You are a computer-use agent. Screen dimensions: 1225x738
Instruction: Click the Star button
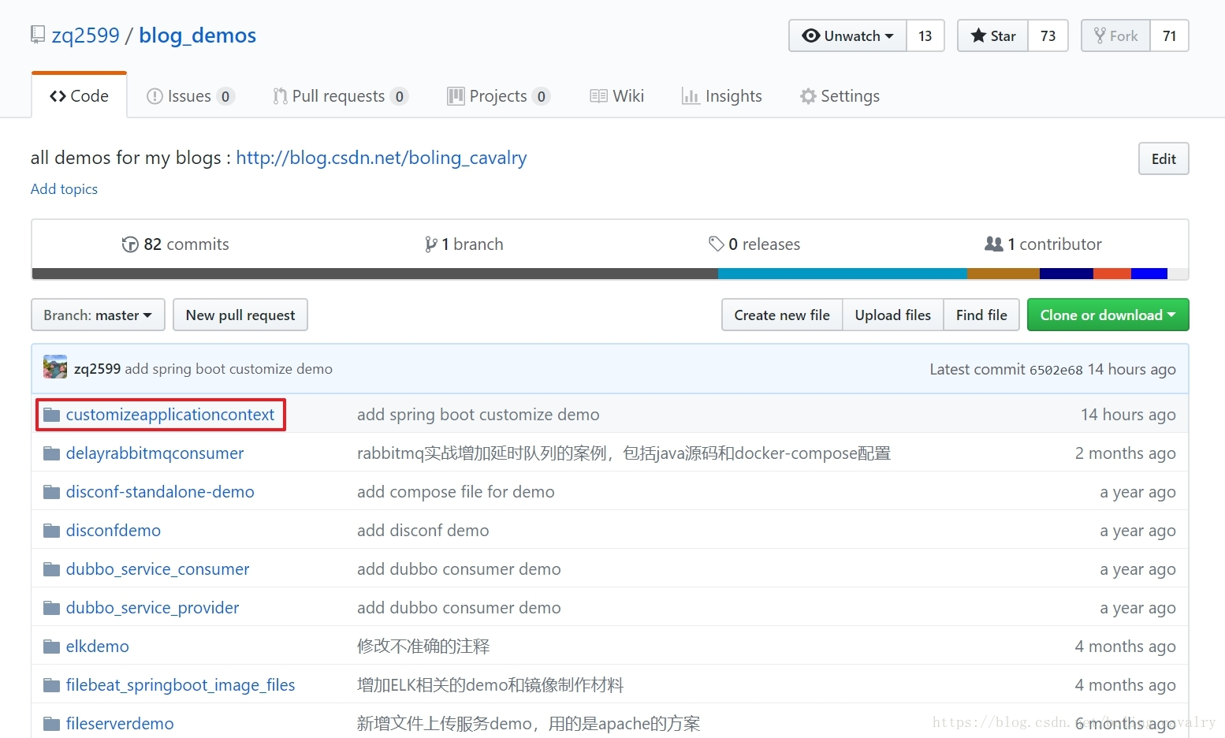(x=992, y=35)
